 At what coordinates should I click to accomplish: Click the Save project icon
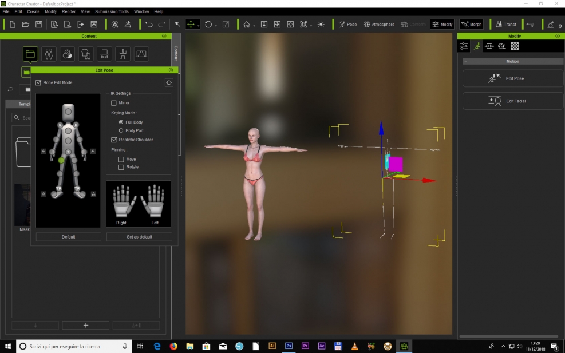[39, 25]
